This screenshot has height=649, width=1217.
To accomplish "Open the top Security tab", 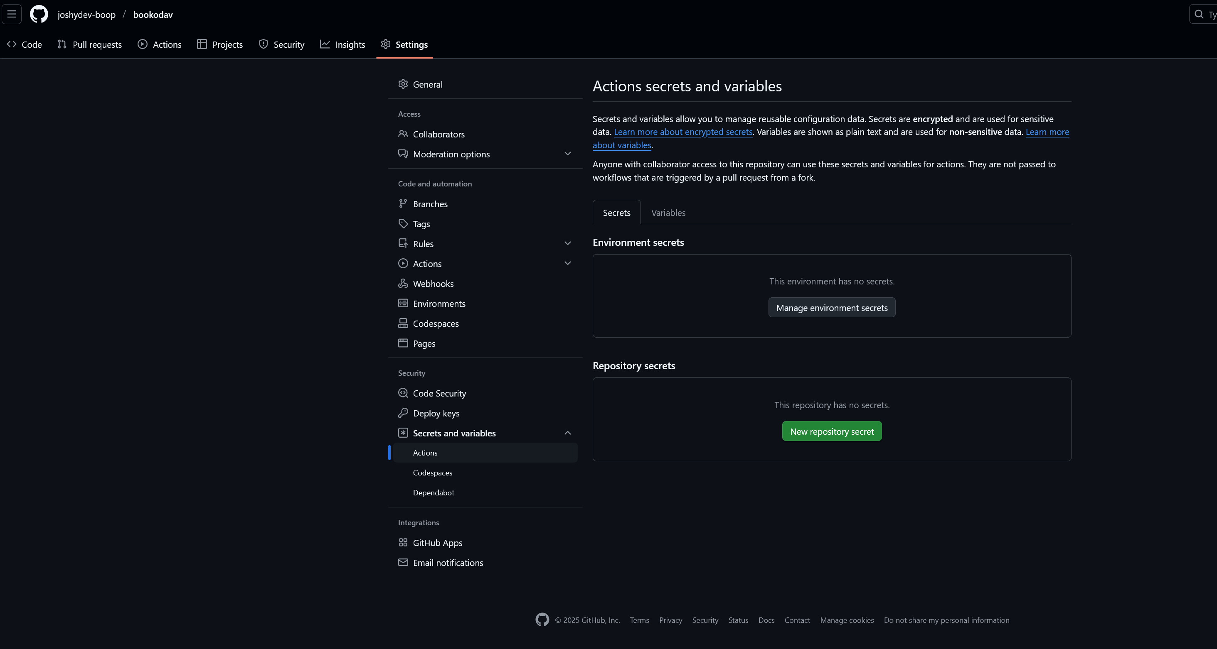I will click(x=281, y=44).
